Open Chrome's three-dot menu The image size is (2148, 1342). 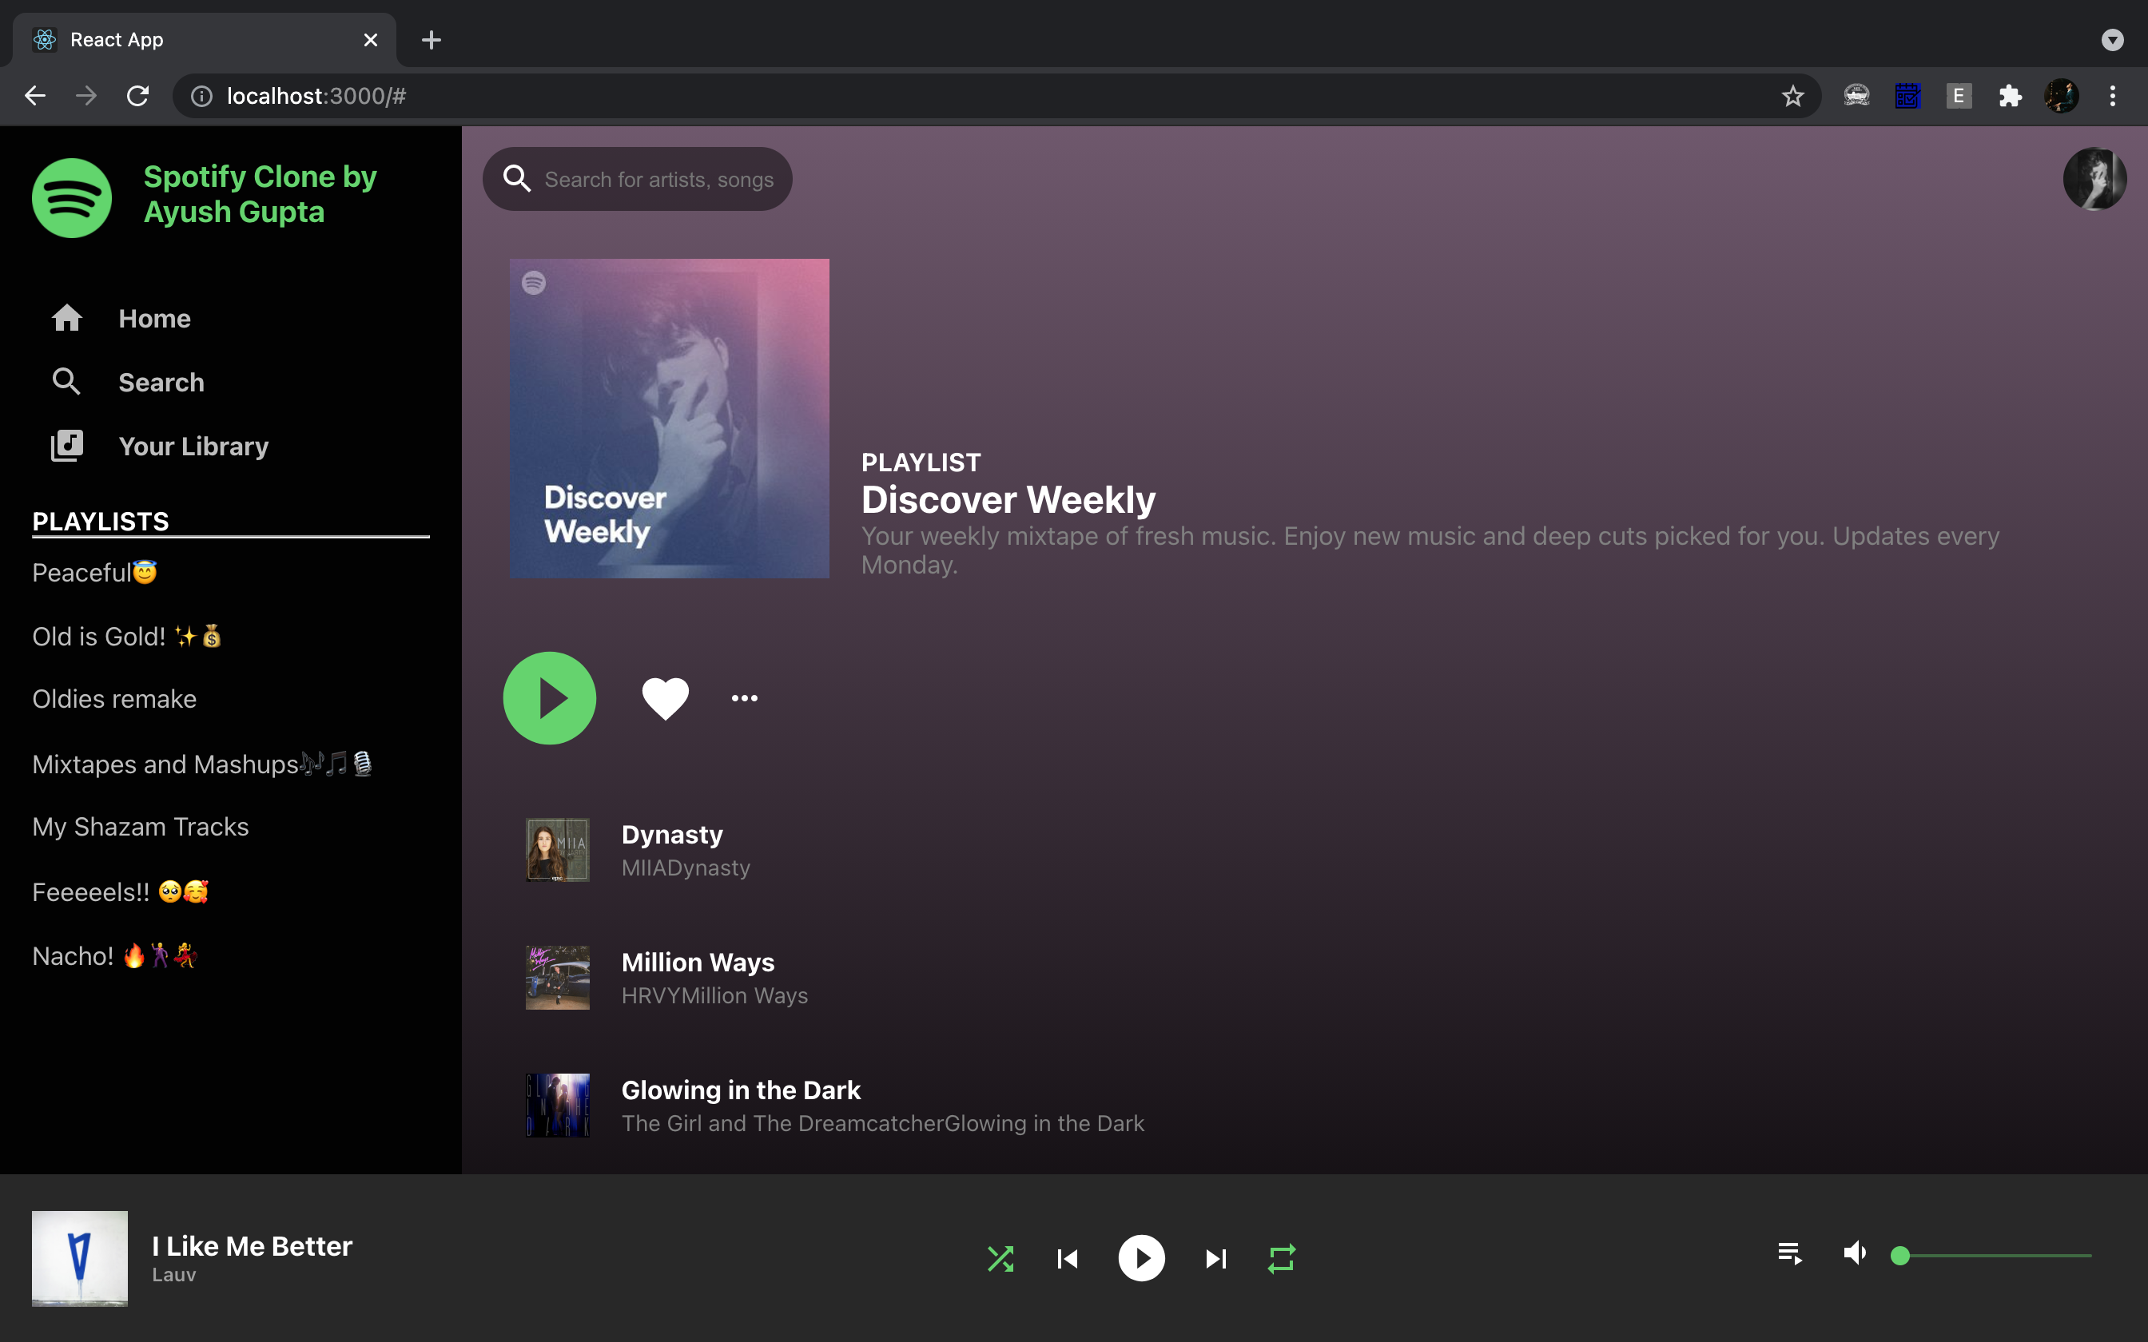[x=2114, y=95]
